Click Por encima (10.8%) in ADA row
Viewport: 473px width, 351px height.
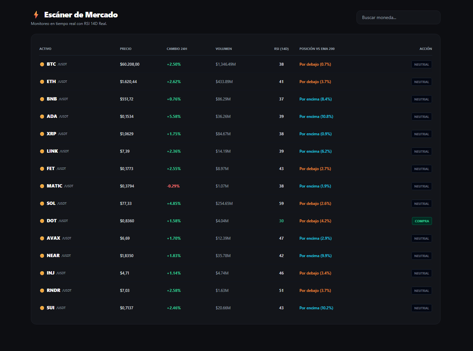click(316, 117)
